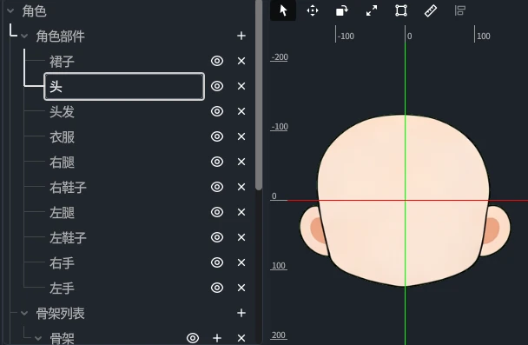Viewport: 528px width, 345px height.
Task: Click the tree panel vertical scrollbar
Action: 259,95
